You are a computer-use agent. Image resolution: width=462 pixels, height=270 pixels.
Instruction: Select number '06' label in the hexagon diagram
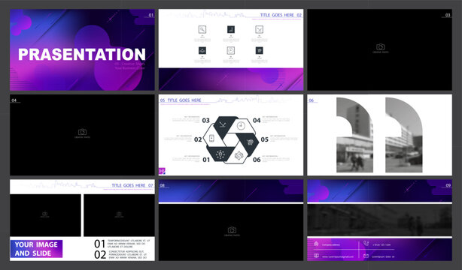tap(257, 160)
